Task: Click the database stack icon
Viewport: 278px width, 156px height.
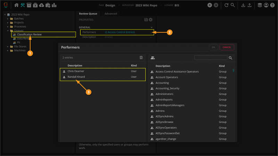Action: click(260, 5)
